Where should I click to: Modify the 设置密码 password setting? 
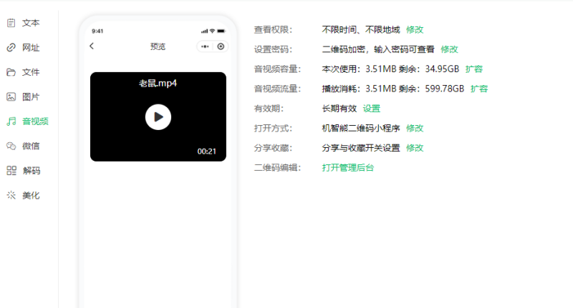[449, 49]
